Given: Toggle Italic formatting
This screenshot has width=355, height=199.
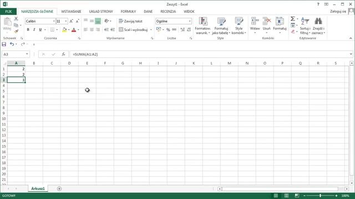Looking at the screenshot, I should click(34, 29).
